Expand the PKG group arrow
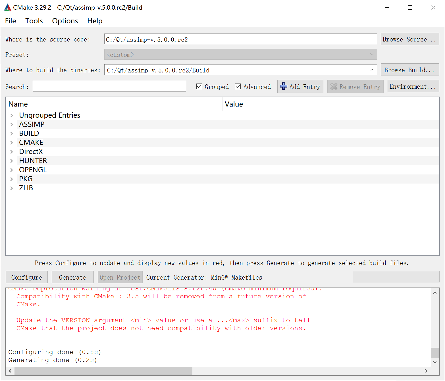Screen dimensions: 445x381 coord(12,179)
